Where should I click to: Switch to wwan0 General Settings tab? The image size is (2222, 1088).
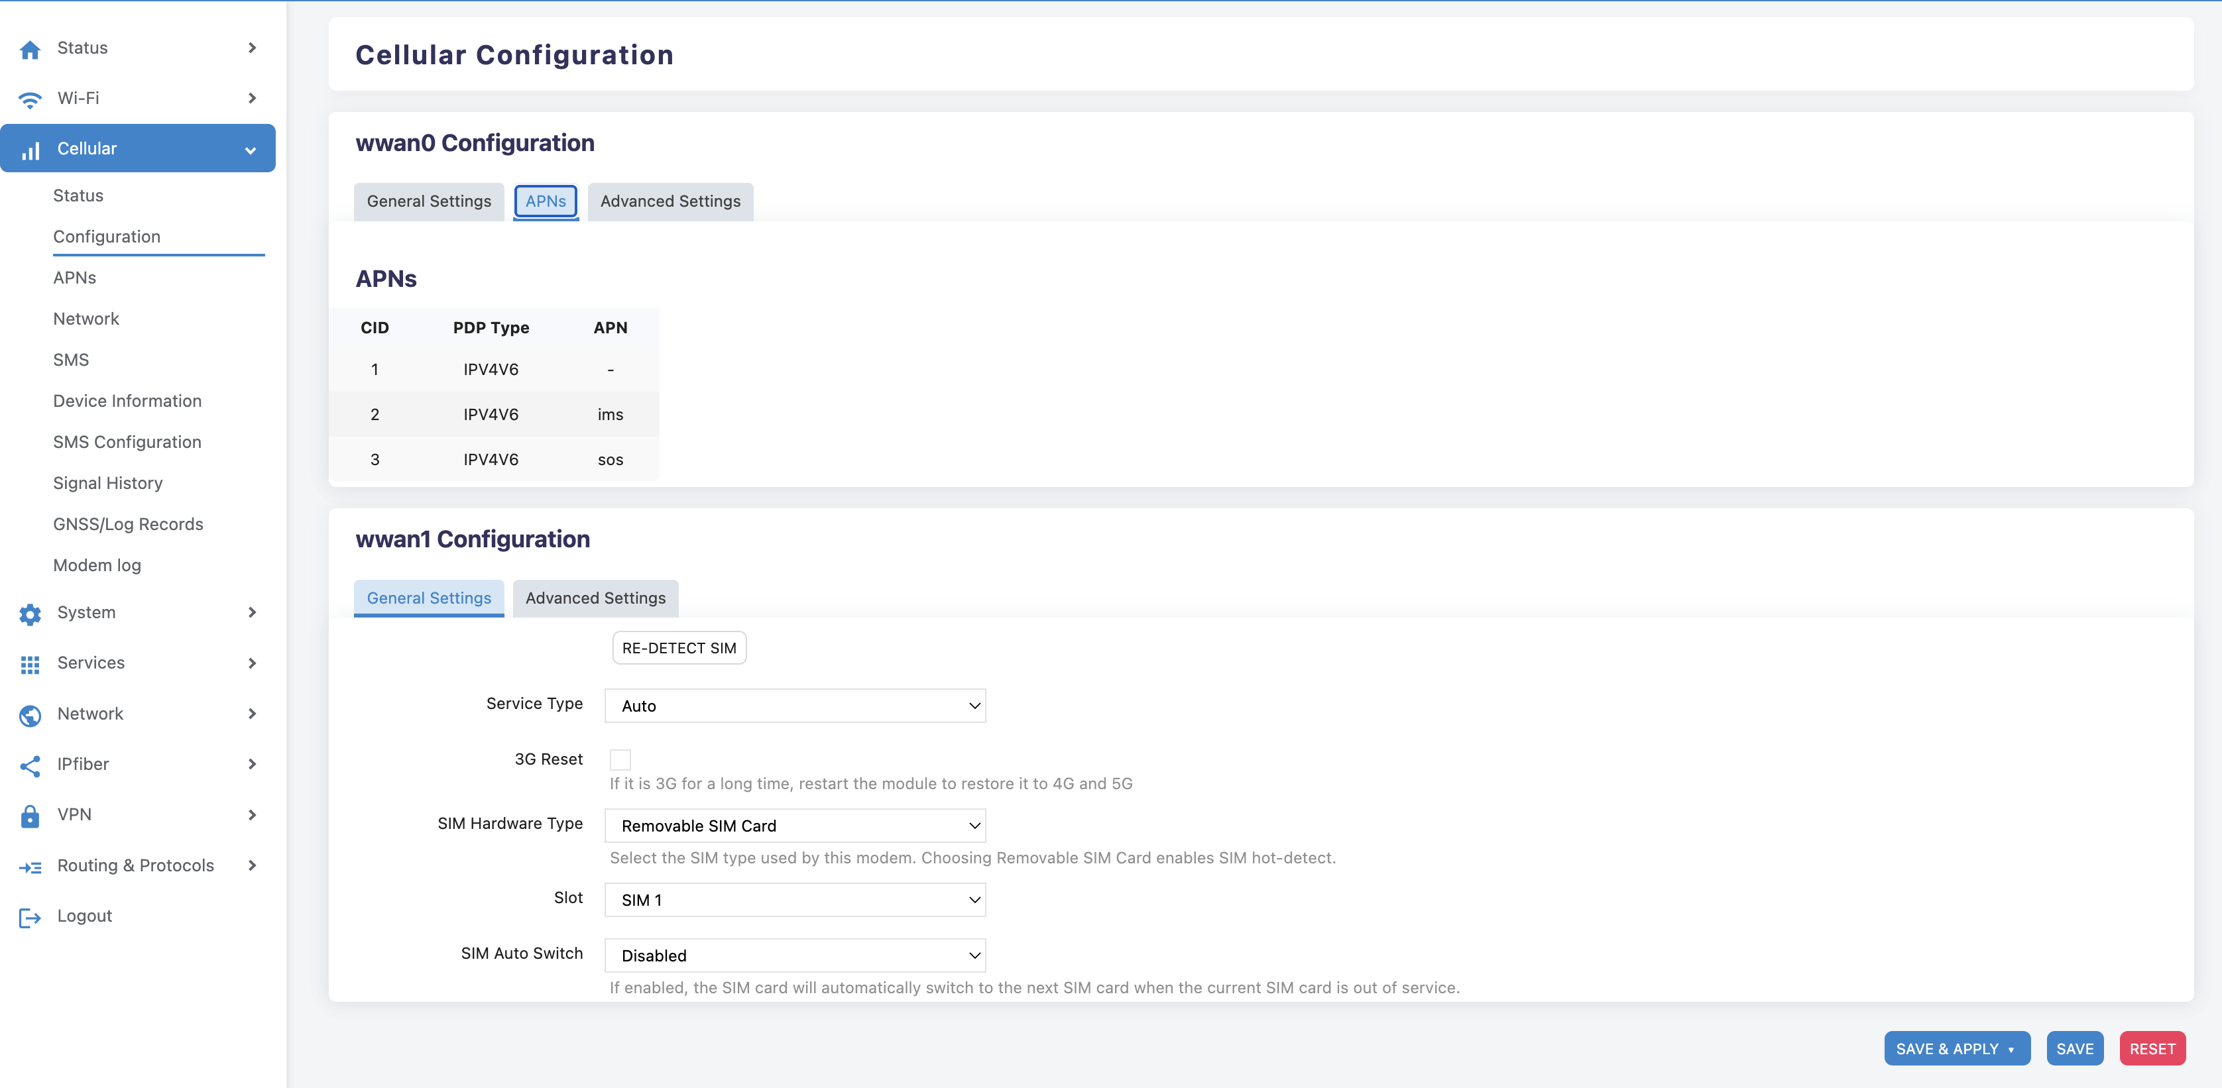tap(429, 201)
